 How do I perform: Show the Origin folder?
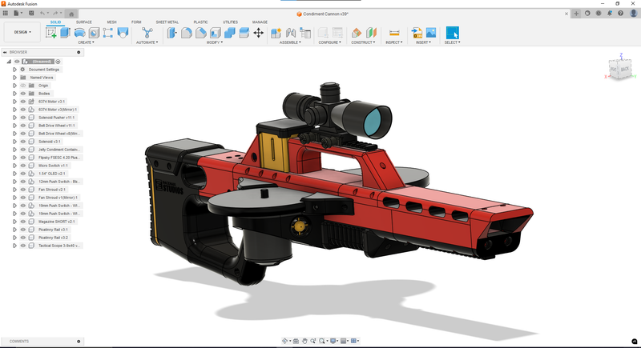pyautogui.click(x=23, y=86)
